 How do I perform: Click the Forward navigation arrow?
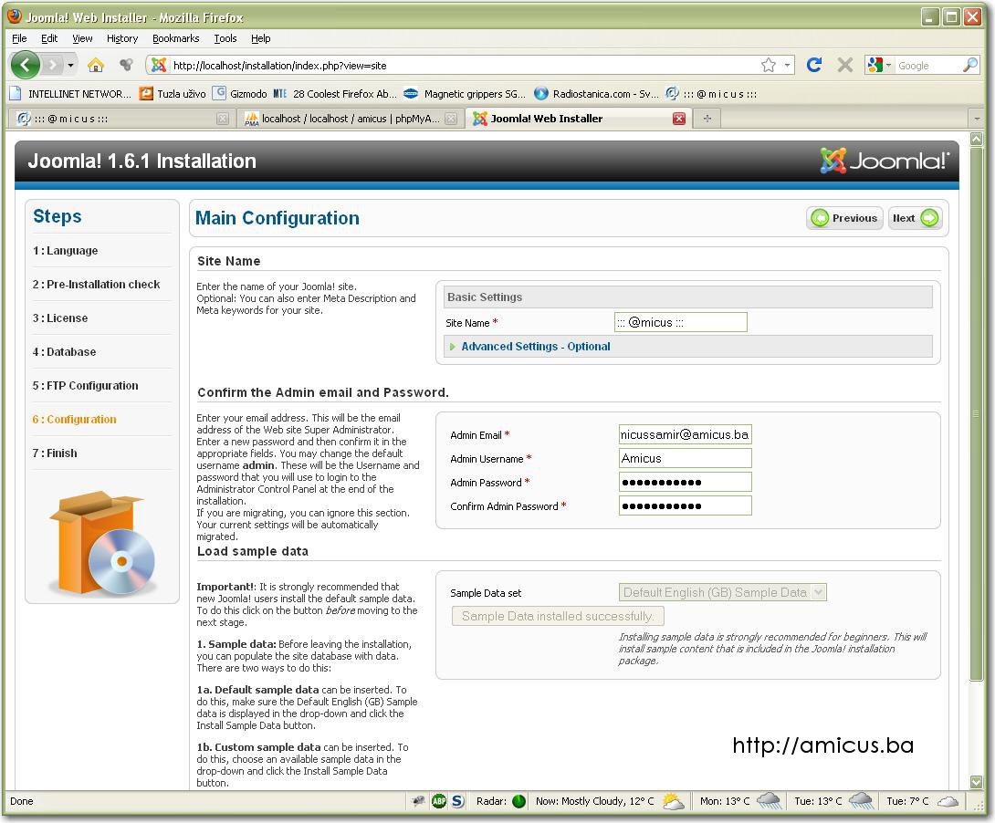53,65
